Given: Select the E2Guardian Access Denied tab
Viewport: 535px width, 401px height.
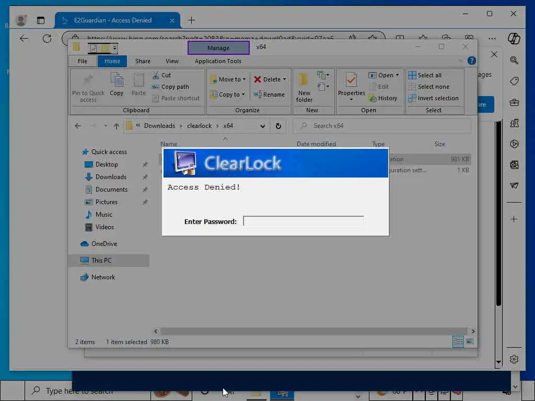Looking at the screenshot, I should coord(118,20).
